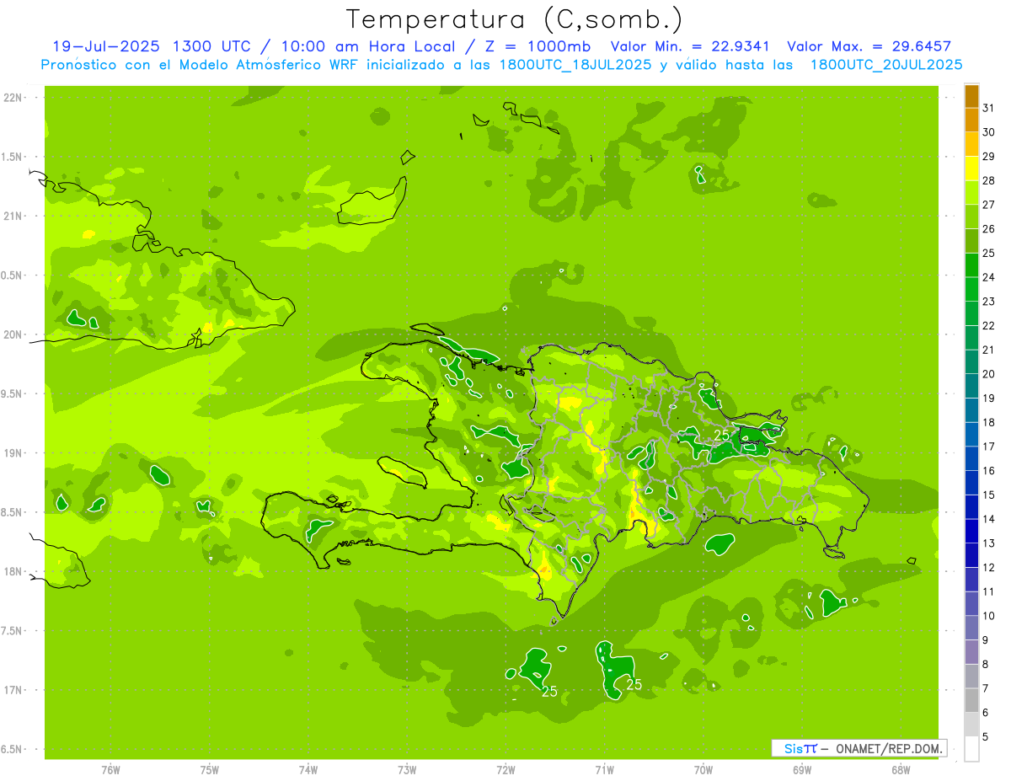Click colorbar value label 20
Image resolution: width=1011 pixels, height=781 pixels.
[x=989, y=374]
